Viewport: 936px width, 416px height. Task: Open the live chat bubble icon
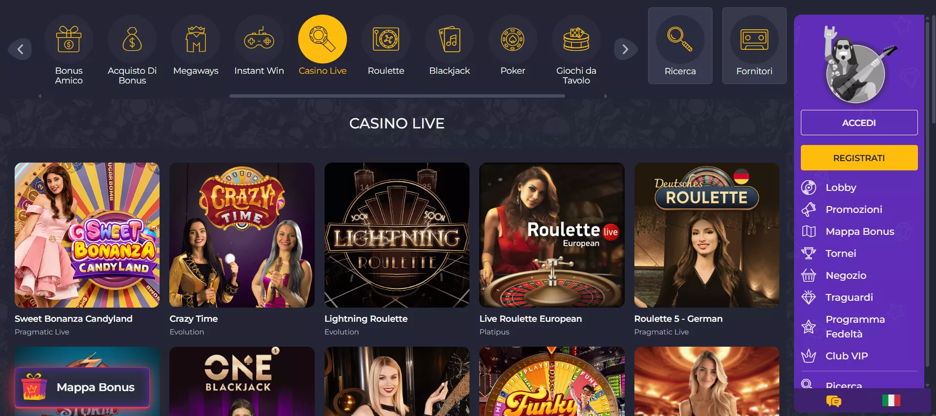point(834,401)
